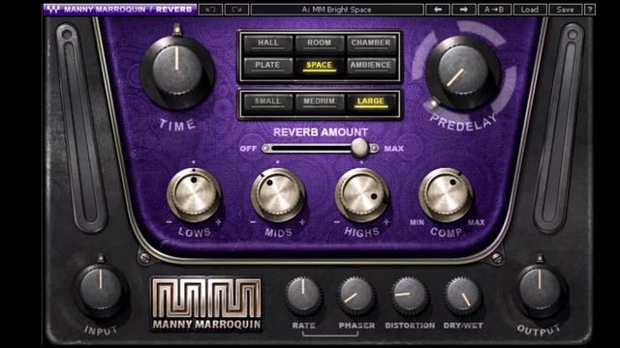620x348 pixels.
Task: Click the Manny Marroquin maze logo
Action: tap(206, 304)
